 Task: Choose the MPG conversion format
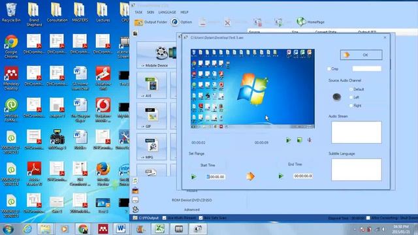pos(152,147)
